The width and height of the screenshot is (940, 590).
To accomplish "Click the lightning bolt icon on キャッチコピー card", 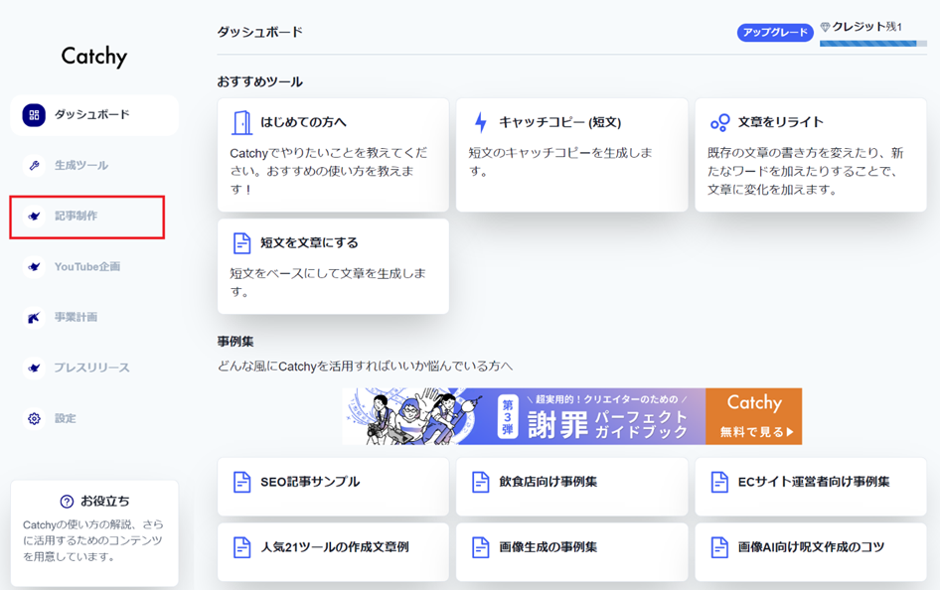I will pos(481,122).
